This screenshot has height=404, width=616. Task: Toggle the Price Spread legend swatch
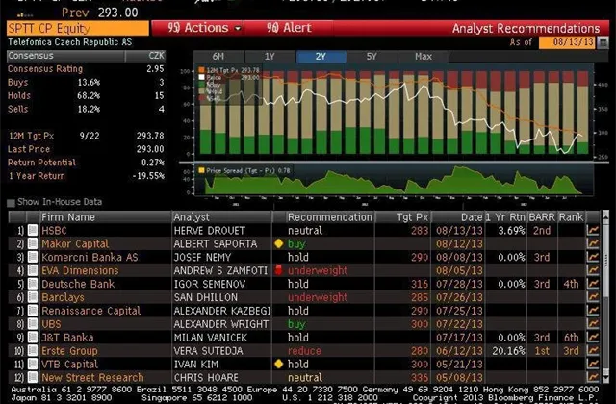(x=201, y=171)
